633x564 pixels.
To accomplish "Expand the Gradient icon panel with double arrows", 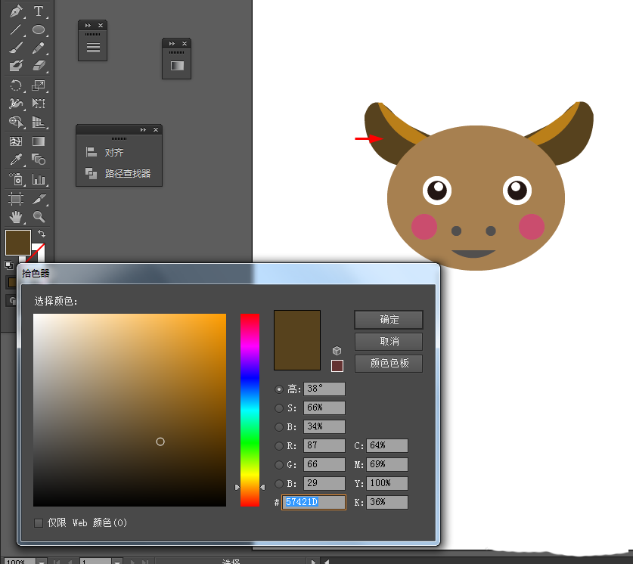I will [x=172, y=44].
